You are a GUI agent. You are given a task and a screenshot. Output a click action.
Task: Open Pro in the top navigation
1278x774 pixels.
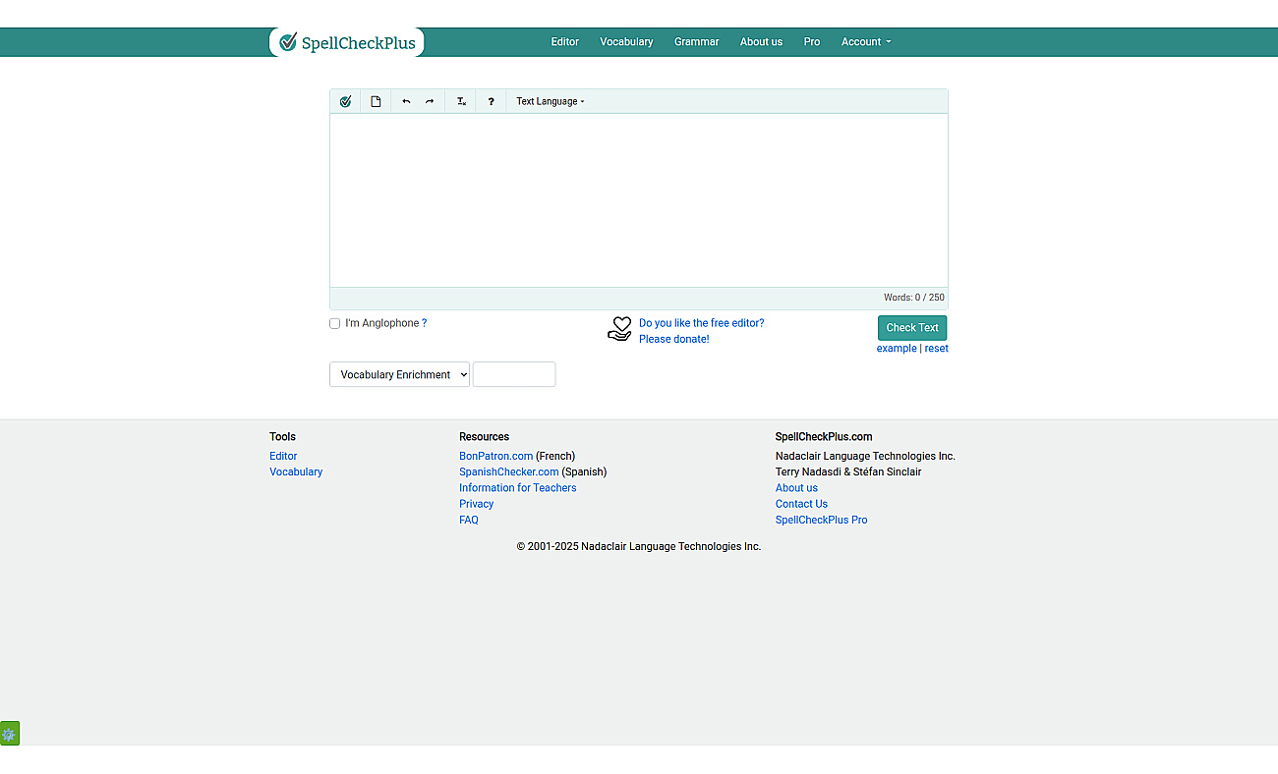pos(811,42)
